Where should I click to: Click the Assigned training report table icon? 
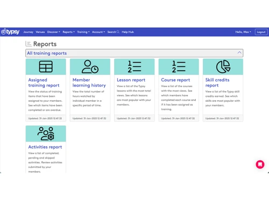pyautogui.click(x=46, y=66)
